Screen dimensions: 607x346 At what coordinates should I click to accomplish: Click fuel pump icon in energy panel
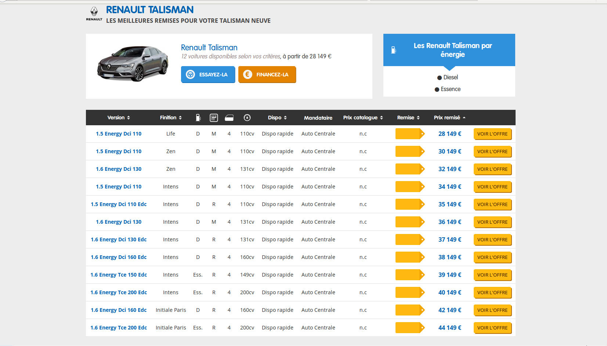coord(393,50)
